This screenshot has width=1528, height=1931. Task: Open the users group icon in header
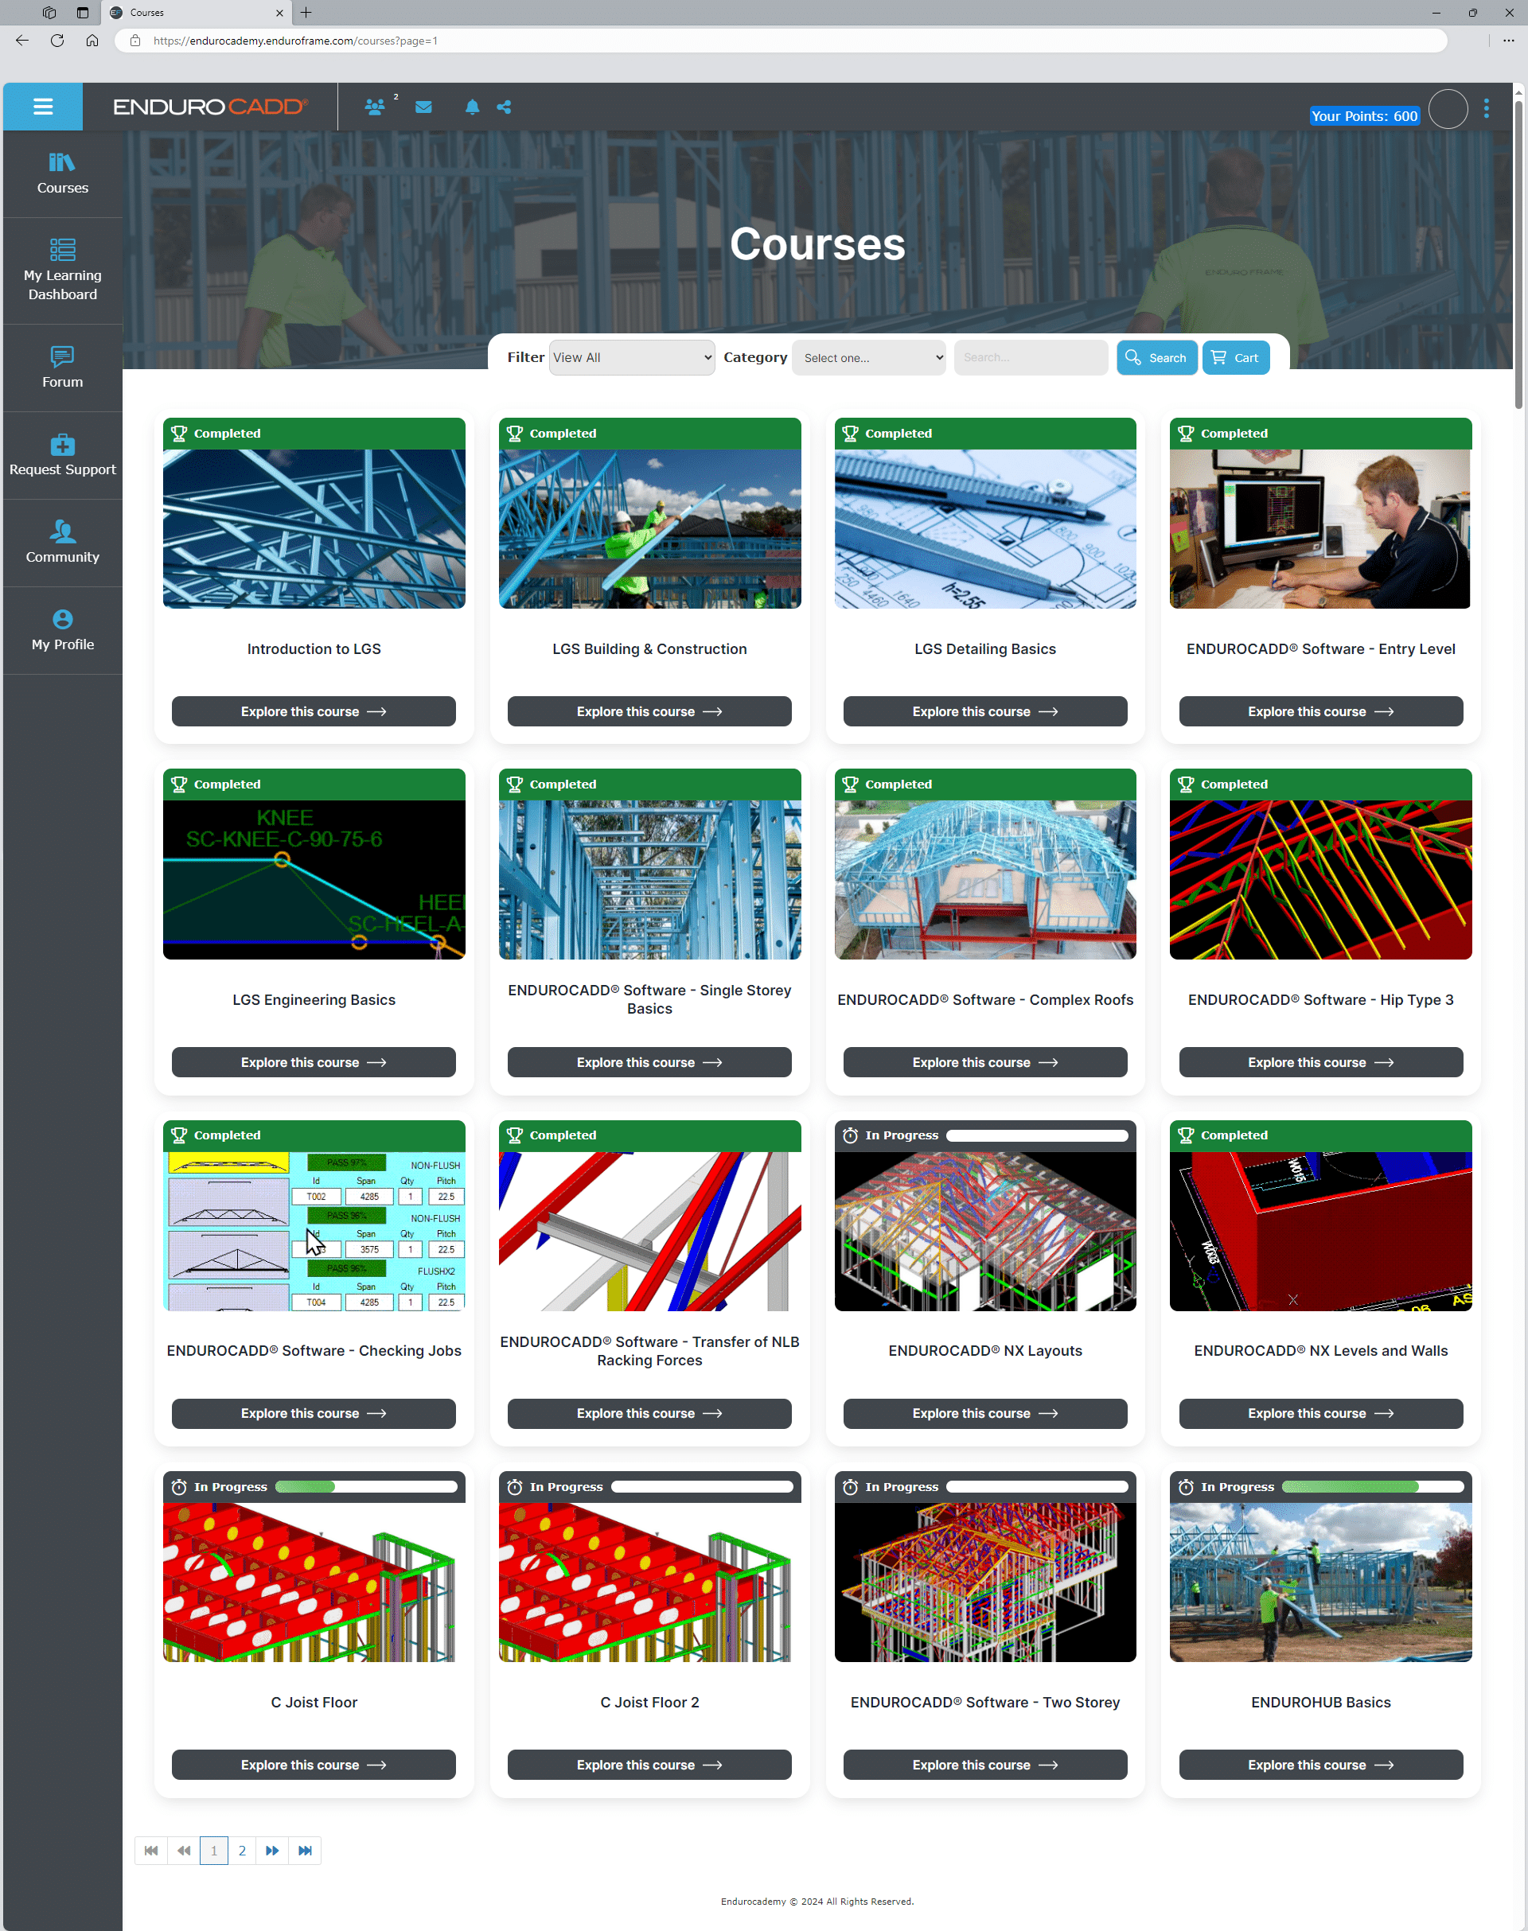[x=375, y=107]
